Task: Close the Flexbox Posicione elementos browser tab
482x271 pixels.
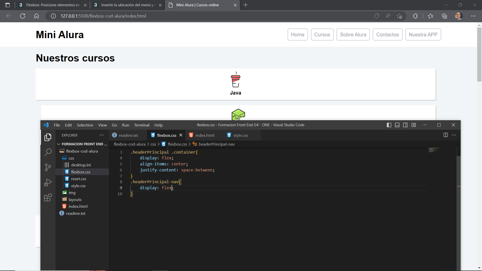Action: [x=85, y=5]
